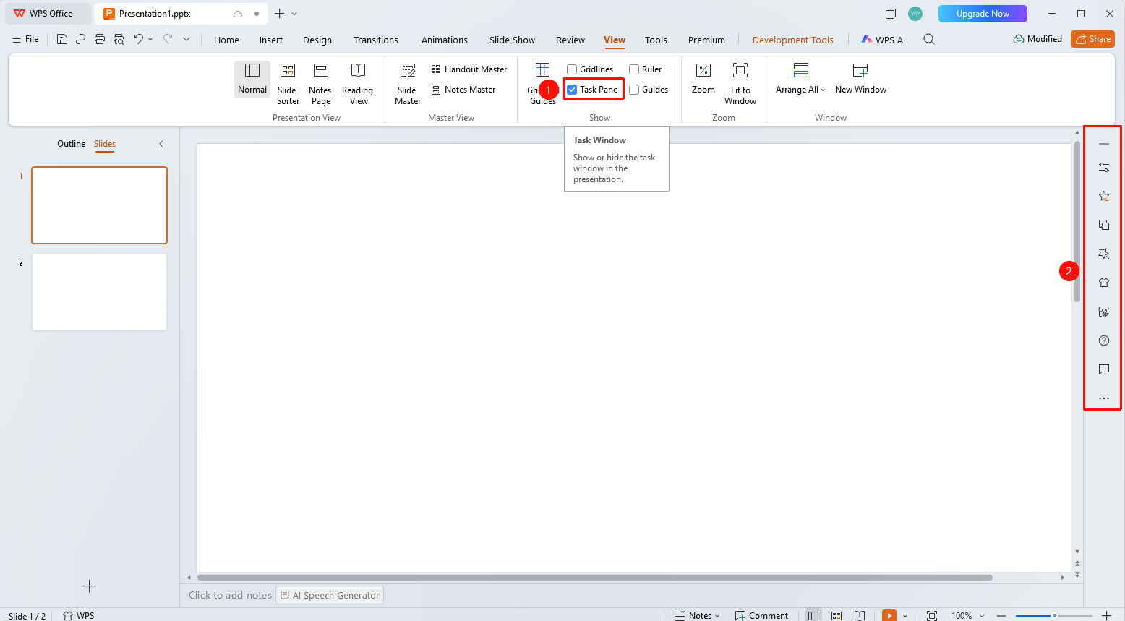Undo the last action
Screen dimensions: 1125x621
(138, 39)
